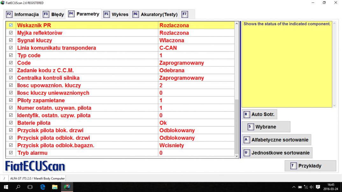Click the F3 key icon
The image size is (342, 192).
[x=46, y=14]
